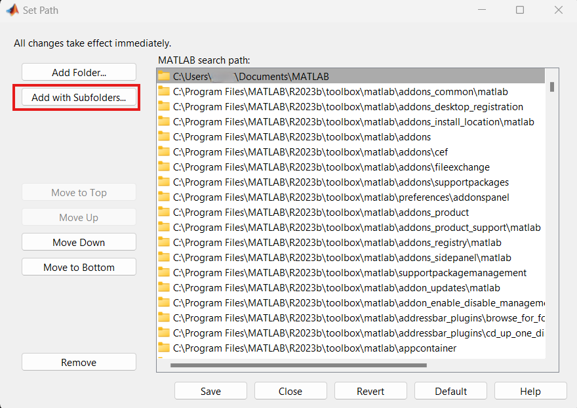The height and width of the screenshot is (408, 577).
Task: Select path ending addons_product_support\matlab
Action: (x=351, y=227)
